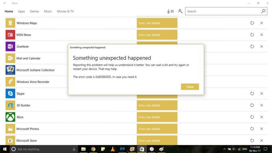The height and width of the screenshot is (153, 272).
Task: Retry the Microsoft Photos update
Action: click(x=252, y=129)
